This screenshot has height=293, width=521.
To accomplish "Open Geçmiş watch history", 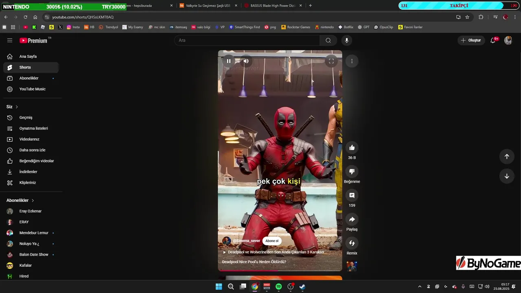I will point(31,118).
